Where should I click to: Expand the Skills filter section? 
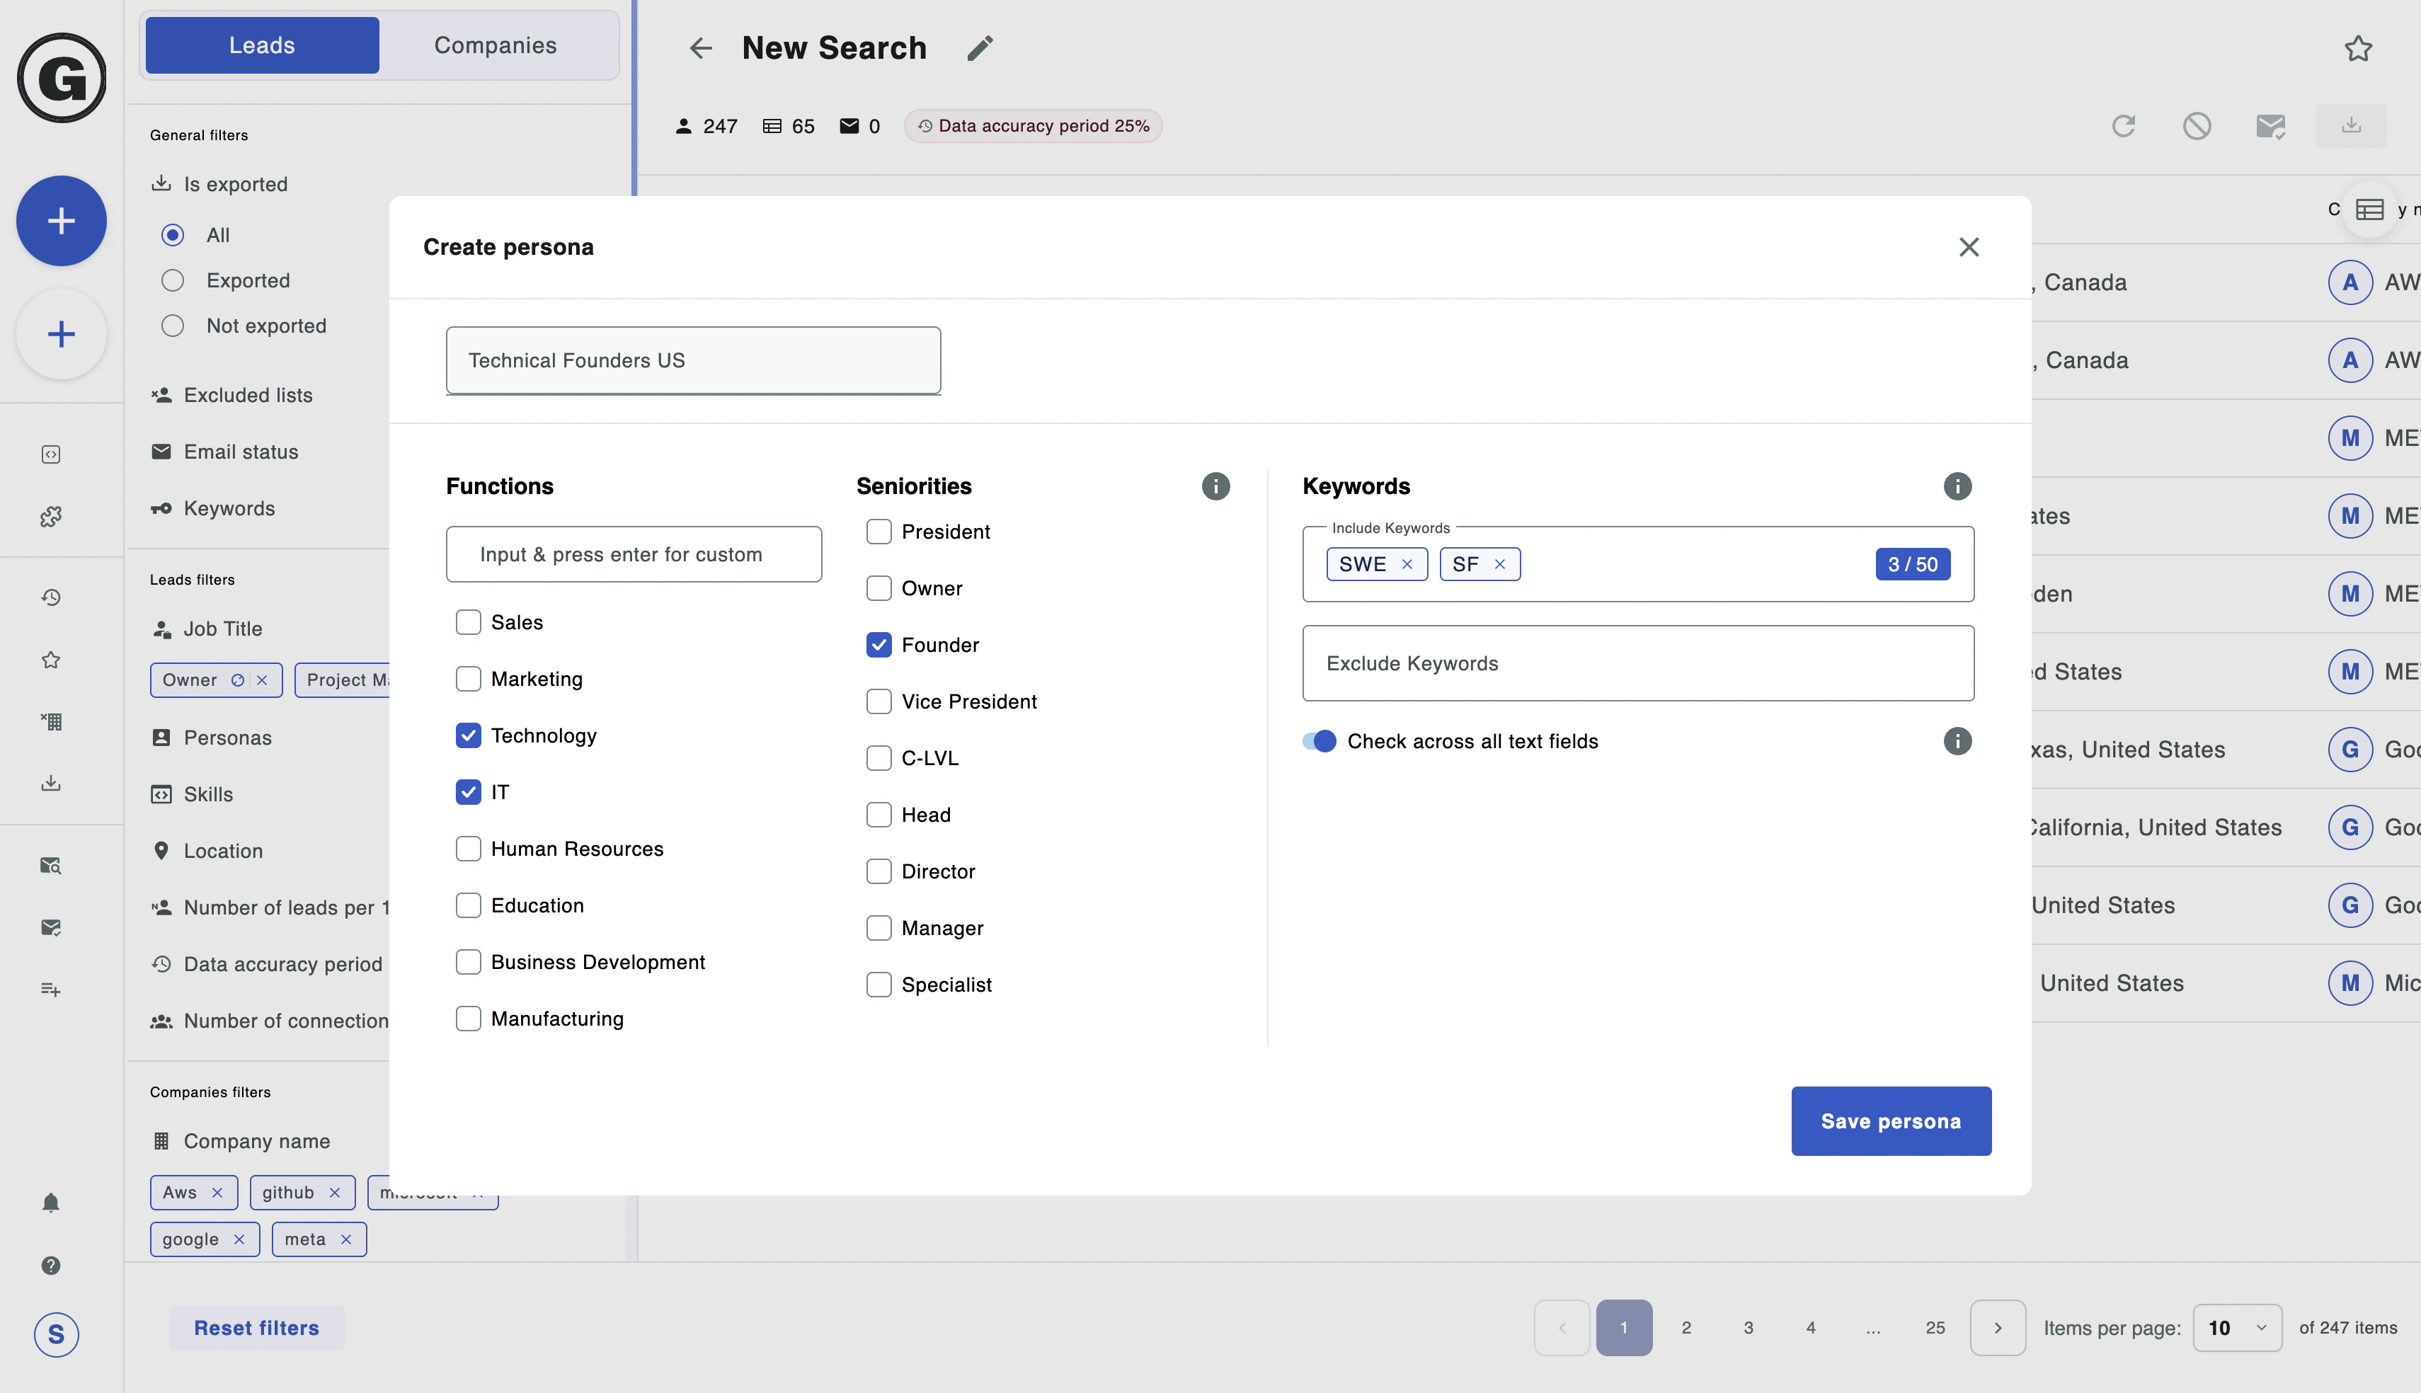pyautogui.click(x=207, y=794)
